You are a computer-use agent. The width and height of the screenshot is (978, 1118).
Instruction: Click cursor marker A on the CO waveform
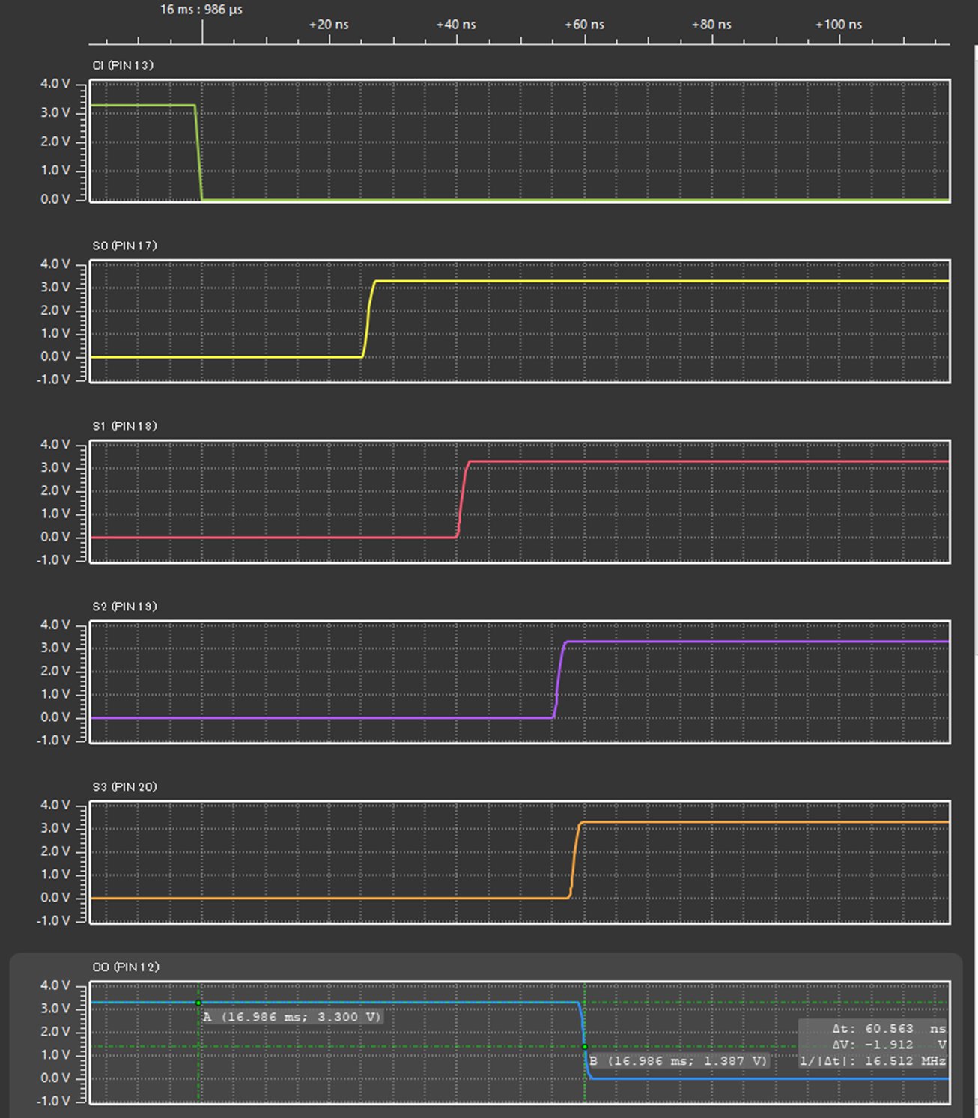198,1001
